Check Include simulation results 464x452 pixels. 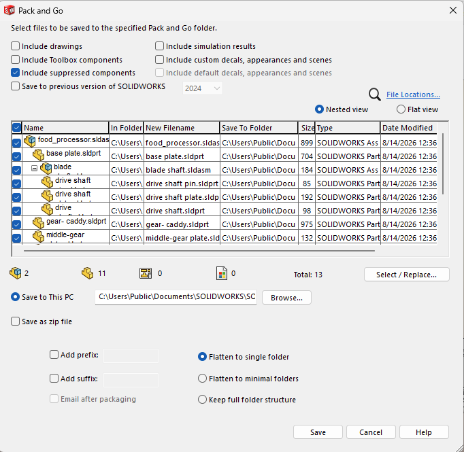coord(159,46)
